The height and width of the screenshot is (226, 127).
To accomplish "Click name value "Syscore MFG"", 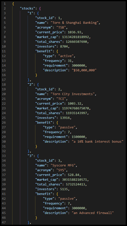I will [63, 165].
